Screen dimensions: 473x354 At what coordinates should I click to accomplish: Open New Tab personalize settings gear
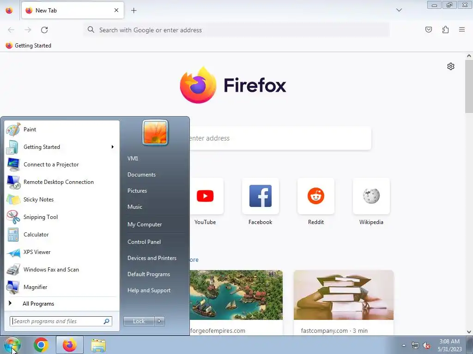(x=451, y=66)
